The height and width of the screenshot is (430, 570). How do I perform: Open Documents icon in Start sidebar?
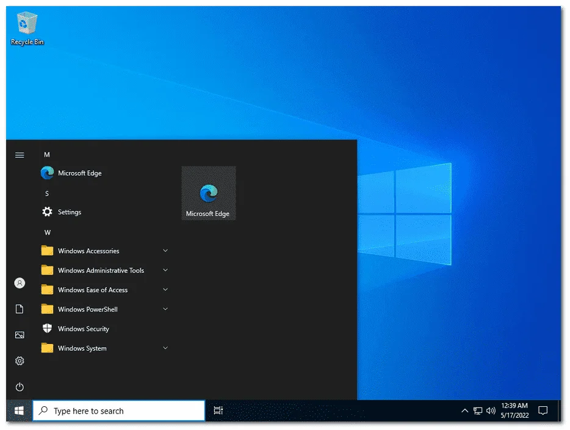click(20, 309)
